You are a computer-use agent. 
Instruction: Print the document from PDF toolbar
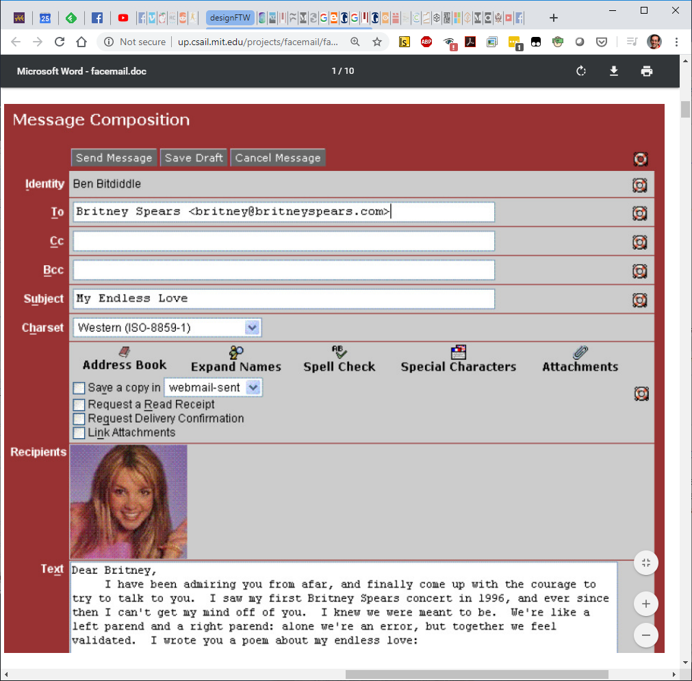[647, 71]
